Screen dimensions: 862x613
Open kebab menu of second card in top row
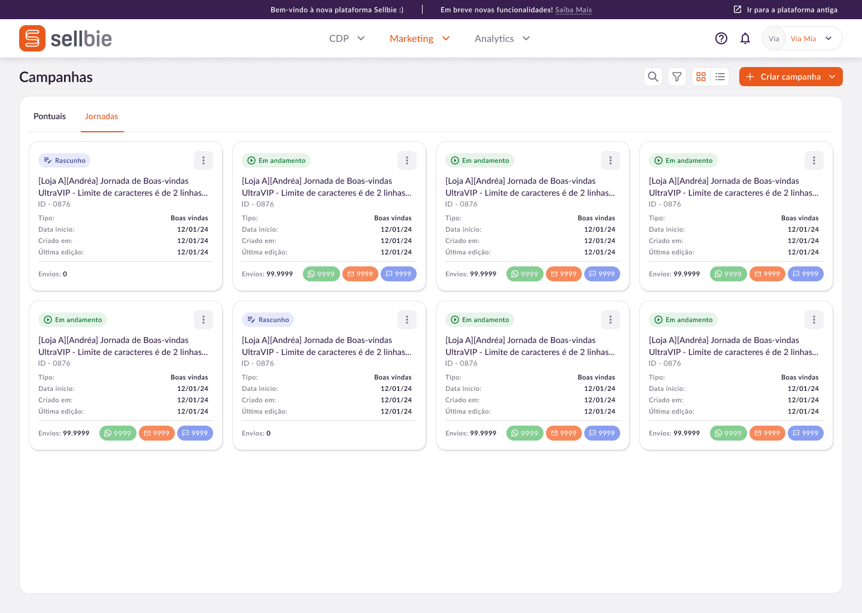pyautogui.click(x=407, y=160)
